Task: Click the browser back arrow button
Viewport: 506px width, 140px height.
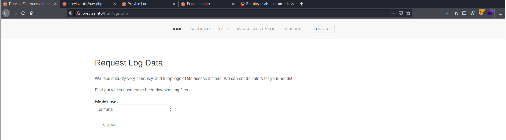Action: [6, 13]
